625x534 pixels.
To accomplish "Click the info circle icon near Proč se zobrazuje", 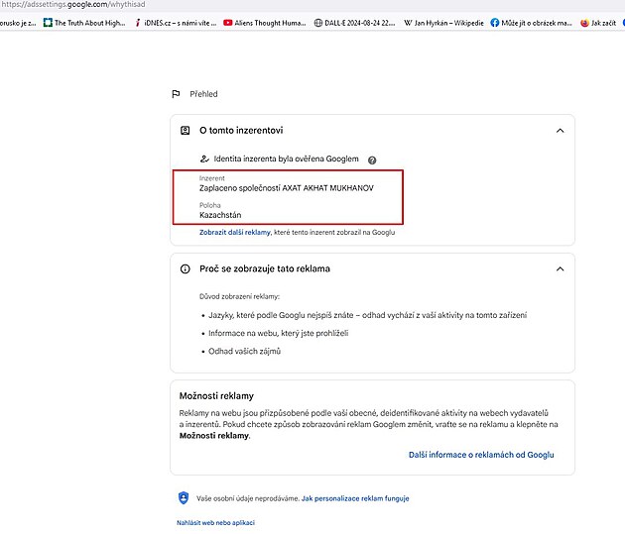I will (185, 269).
